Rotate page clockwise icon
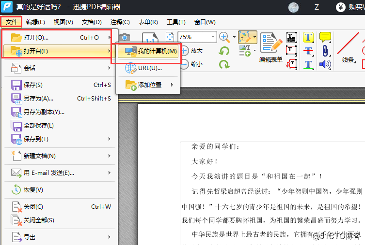365x245 pixels. [x=224, y=64]
